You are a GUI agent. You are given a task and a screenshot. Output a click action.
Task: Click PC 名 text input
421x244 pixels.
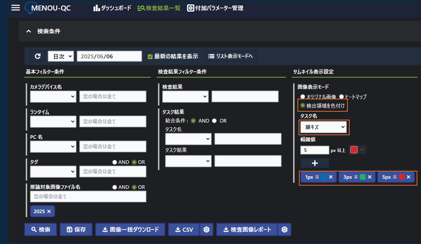[x=113, y=146]
